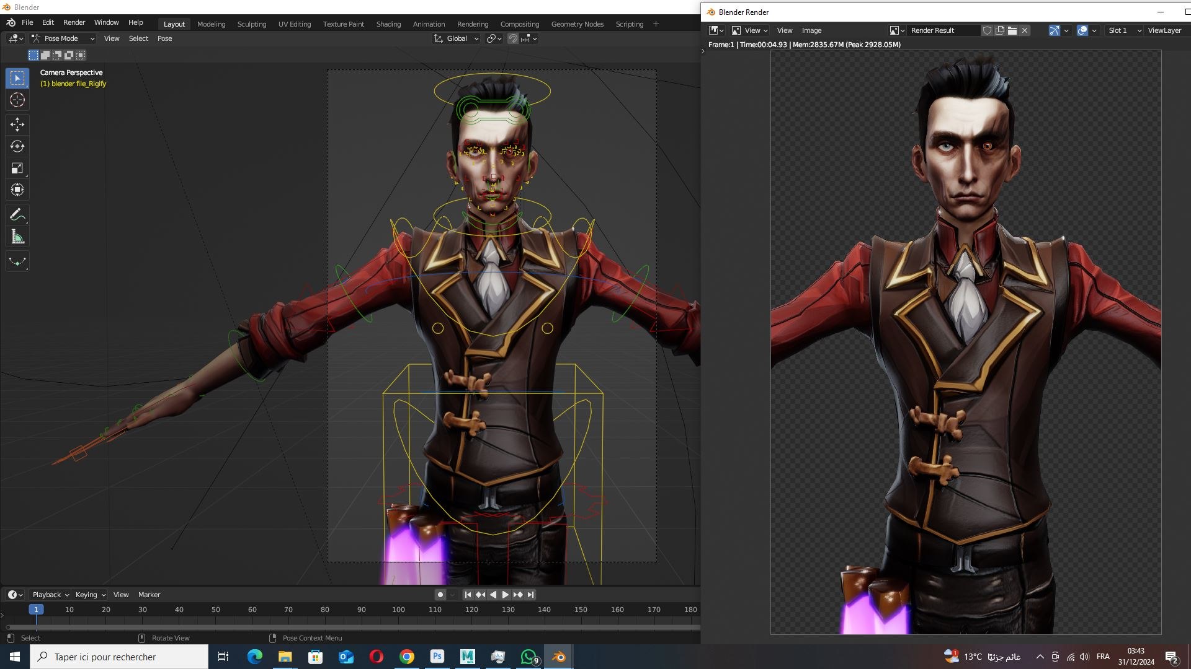Jump to the timeline end frame
1191x669 pixels.
(x=530, y=595)
